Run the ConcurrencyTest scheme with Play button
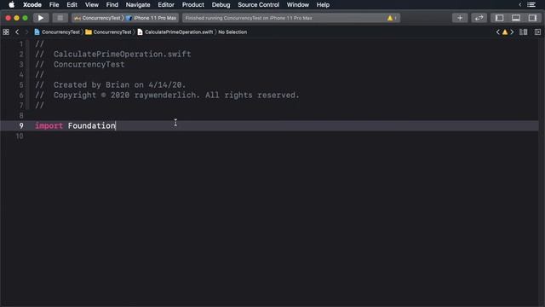This screenshot has width=545, height=307. click(x=41, y=18)
